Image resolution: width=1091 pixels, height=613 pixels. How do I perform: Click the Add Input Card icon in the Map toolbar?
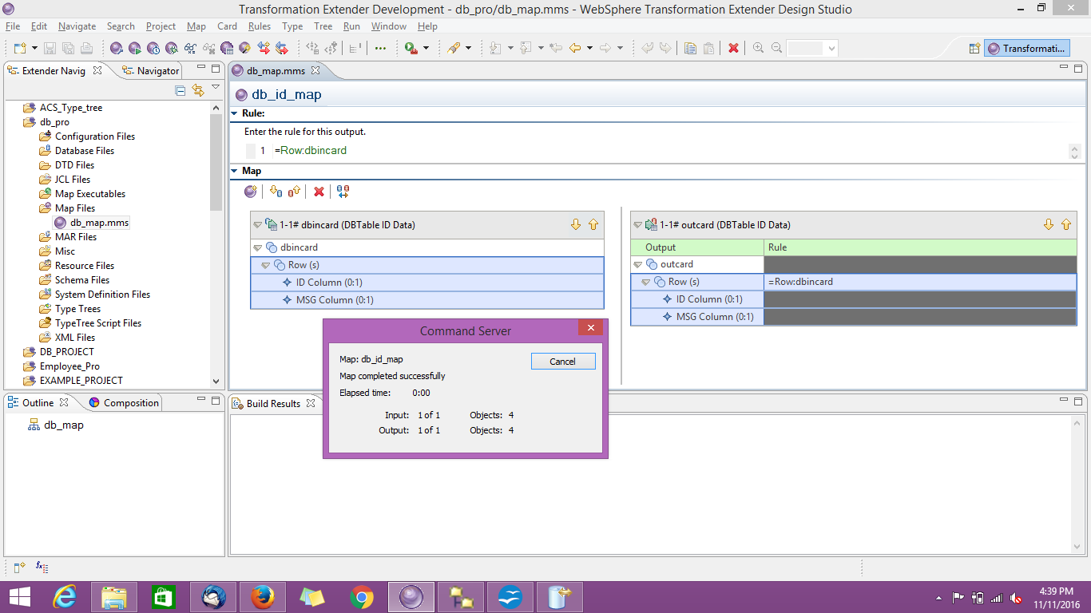pos(276,192)
